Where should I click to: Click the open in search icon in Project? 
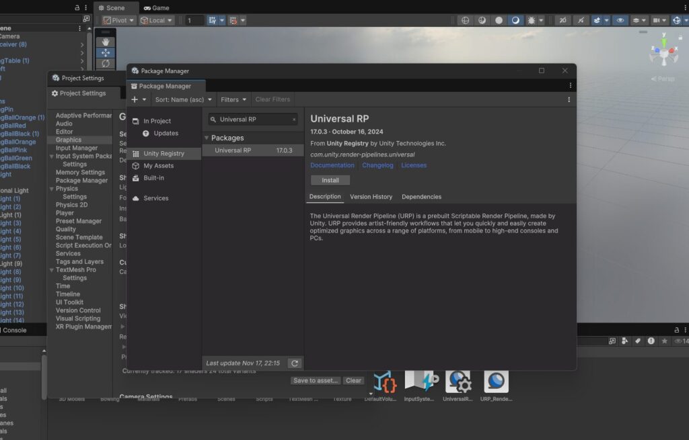pyautogui.click(x=612, y=341)
